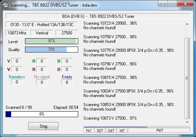The image size is (196, 137).
Task: Minimize the scanning window
Action: tap(163, 4)
